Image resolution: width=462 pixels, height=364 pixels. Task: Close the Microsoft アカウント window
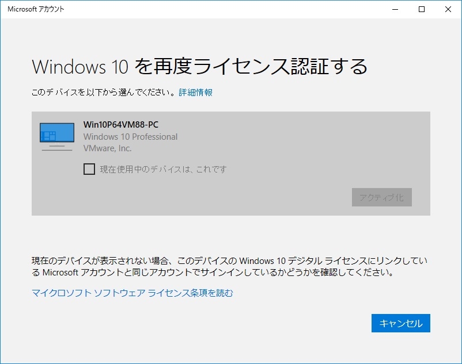pos(448,9)
